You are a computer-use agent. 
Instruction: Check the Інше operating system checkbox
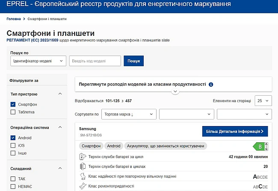tap(13, 153)
